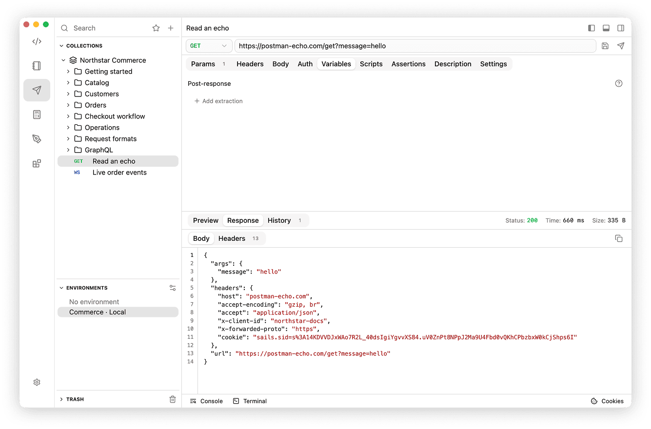This screenshot has height=429, width=651.
Task: Switch to the Preview tab
Action: 206,220
